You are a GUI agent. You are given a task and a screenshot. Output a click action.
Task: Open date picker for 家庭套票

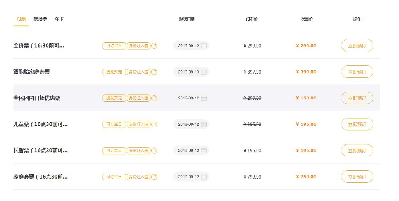[191, 177]
